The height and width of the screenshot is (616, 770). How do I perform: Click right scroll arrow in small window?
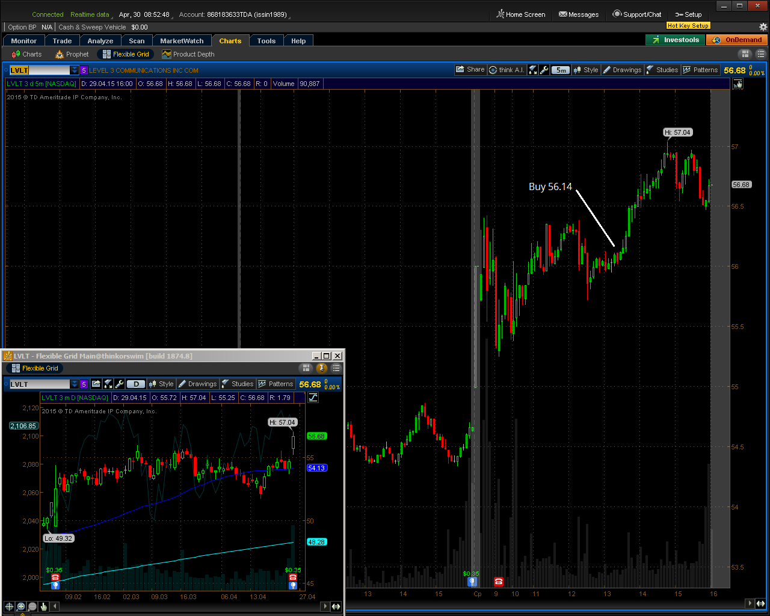click(325, 606)
